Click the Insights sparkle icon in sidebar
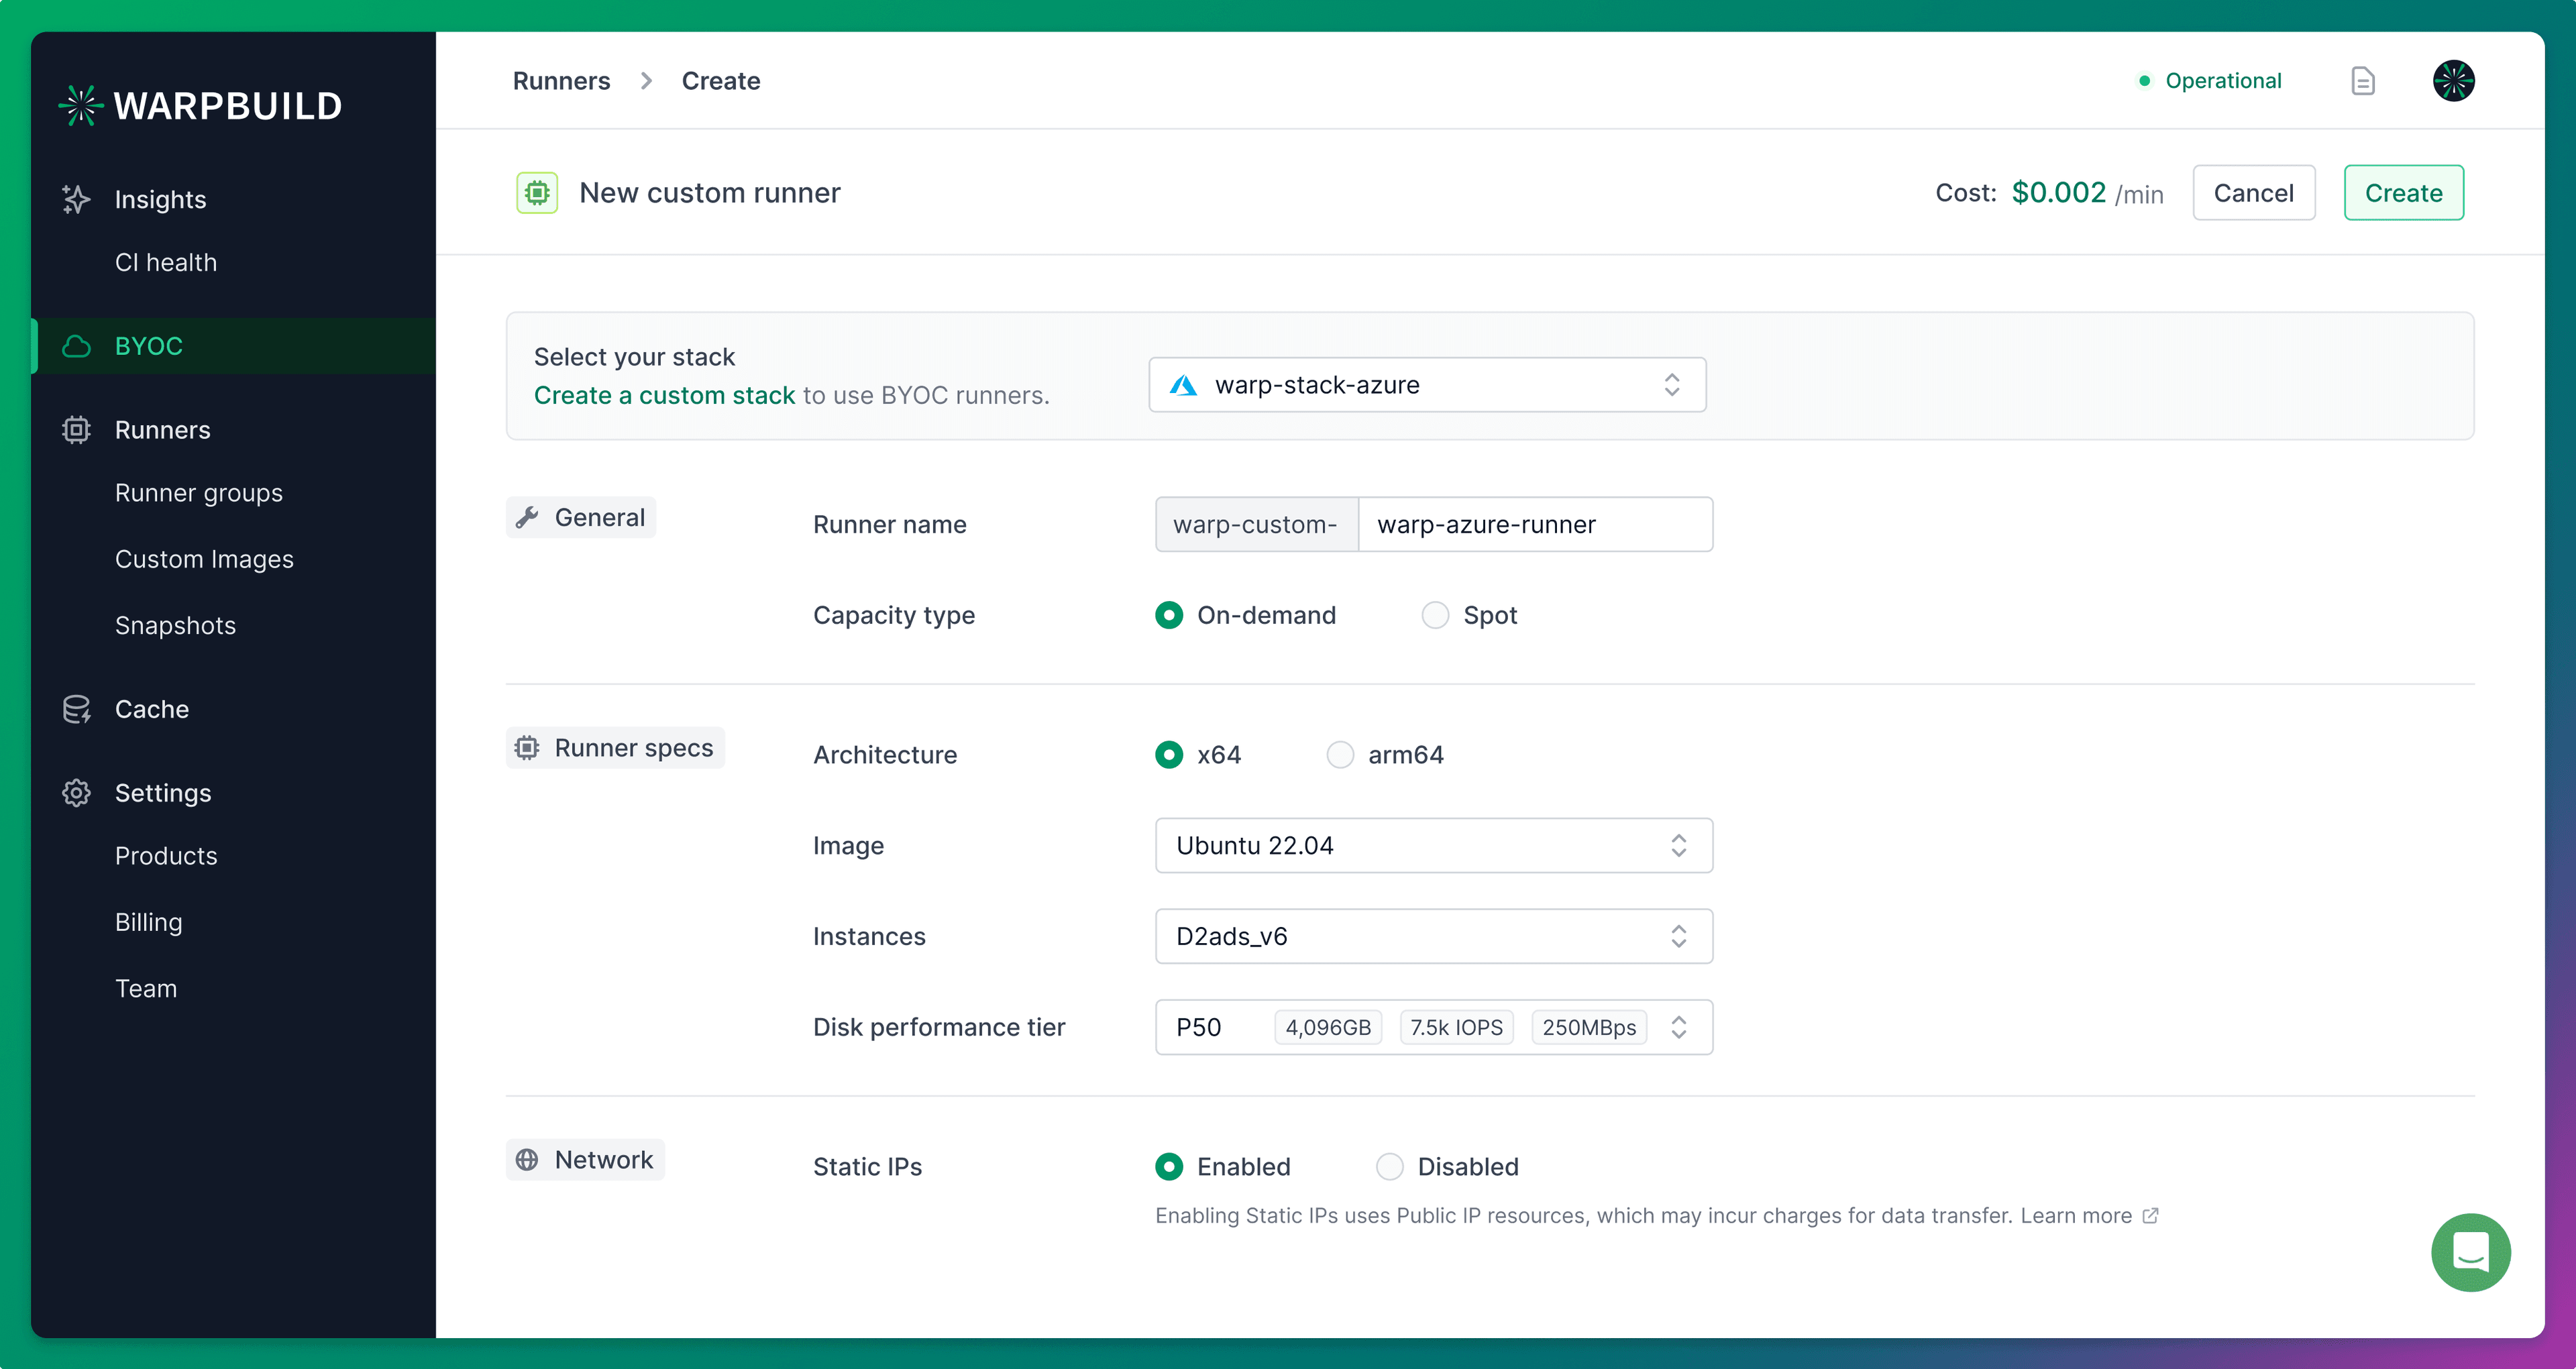This screenshot has width=2576, height=1369. (76, 199)
